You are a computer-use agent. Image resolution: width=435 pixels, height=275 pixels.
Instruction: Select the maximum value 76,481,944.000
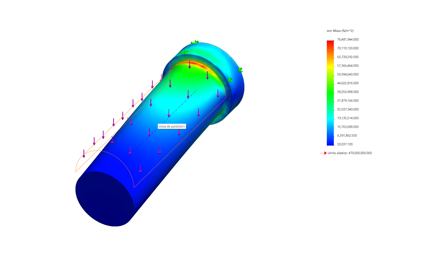tap(348, 39)
